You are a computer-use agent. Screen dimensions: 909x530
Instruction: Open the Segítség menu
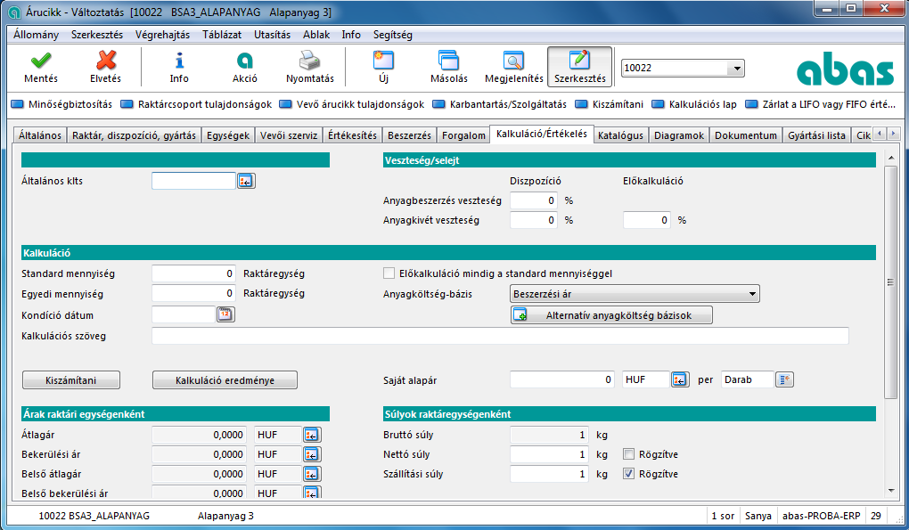[x=392, y=35]
